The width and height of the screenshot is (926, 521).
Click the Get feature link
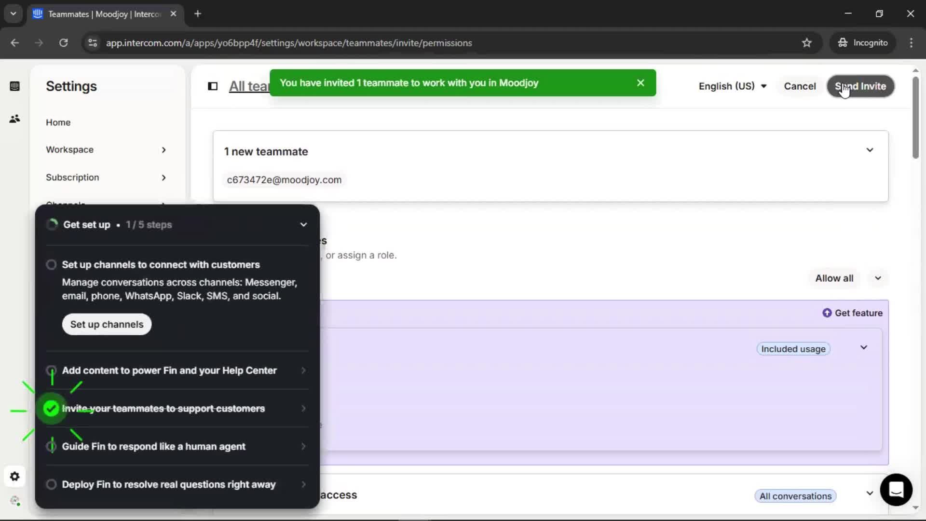point(853,313)
